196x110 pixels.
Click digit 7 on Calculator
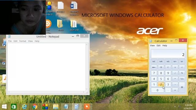tap(154, 73)
